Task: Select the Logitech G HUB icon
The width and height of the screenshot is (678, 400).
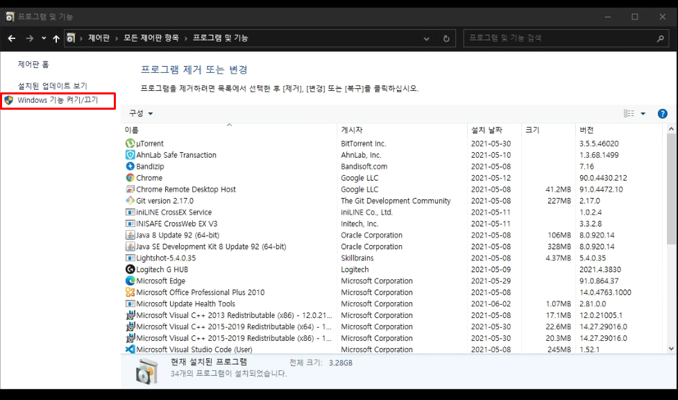Action: (130, 269)
